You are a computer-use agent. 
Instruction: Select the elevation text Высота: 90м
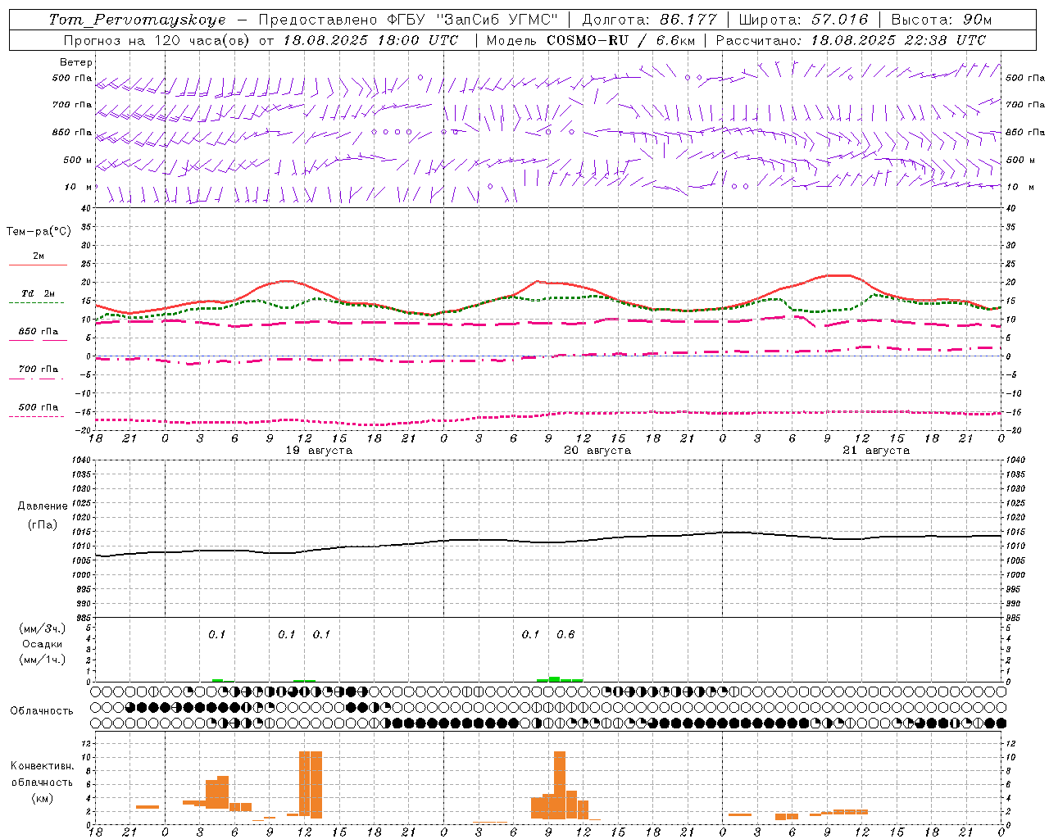click(x=941, y=20)
